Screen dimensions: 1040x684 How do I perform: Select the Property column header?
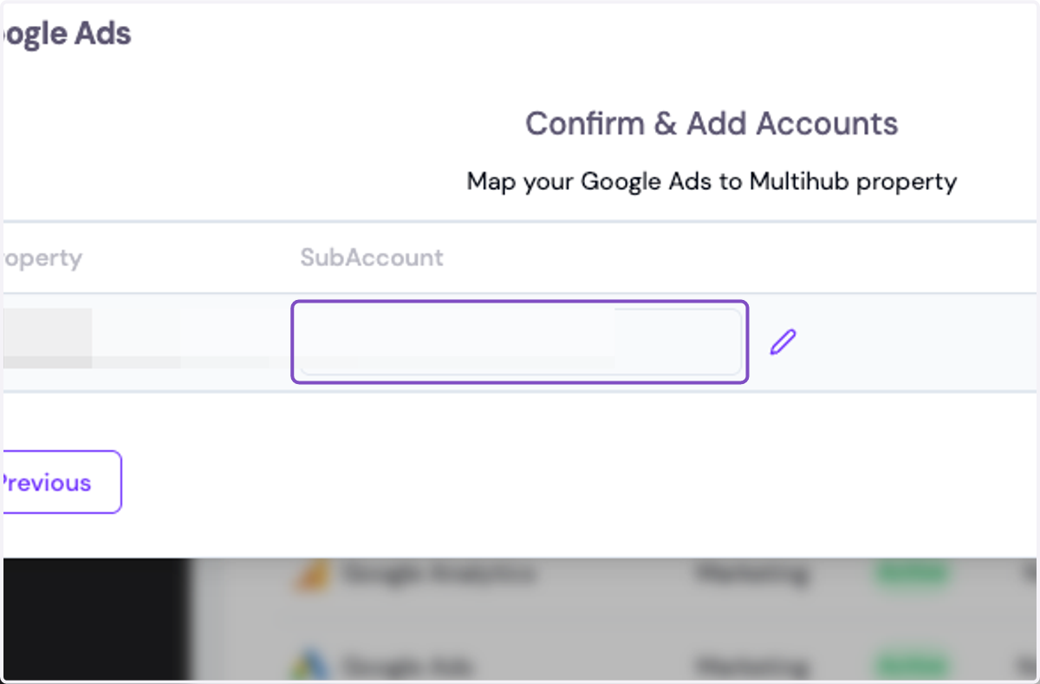[x=41, y=257]
